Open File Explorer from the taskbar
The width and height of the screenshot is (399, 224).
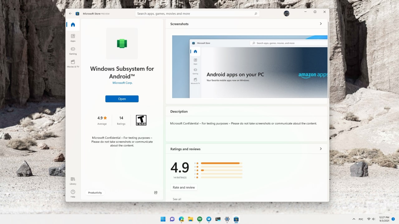pyautogui.click(x=190, y=219)
